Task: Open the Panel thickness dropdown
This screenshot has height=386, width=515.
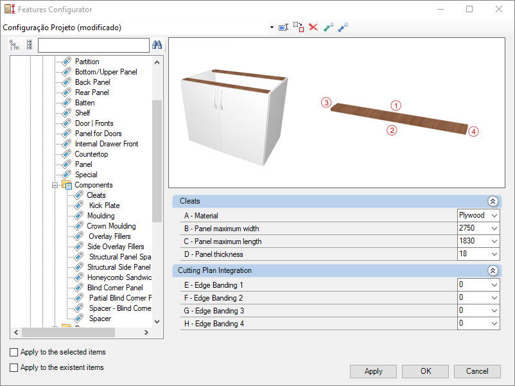Action: click(494, 254)
